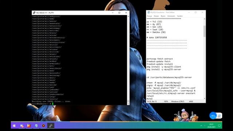The image size is (233, 131).
Task: Close the PuTTY window
Action: [126, 13]
